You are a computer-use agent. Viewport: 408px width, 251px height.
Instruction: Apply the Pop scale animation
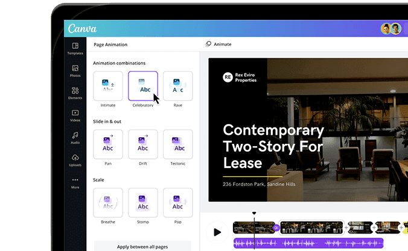pos(177,203)
